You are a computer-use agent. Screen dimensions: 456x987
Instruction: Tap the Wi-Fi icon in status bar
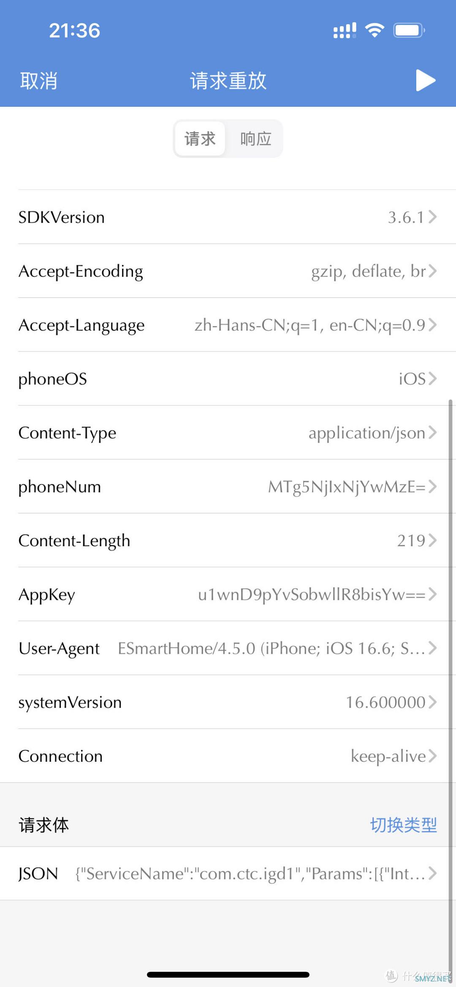375,30
